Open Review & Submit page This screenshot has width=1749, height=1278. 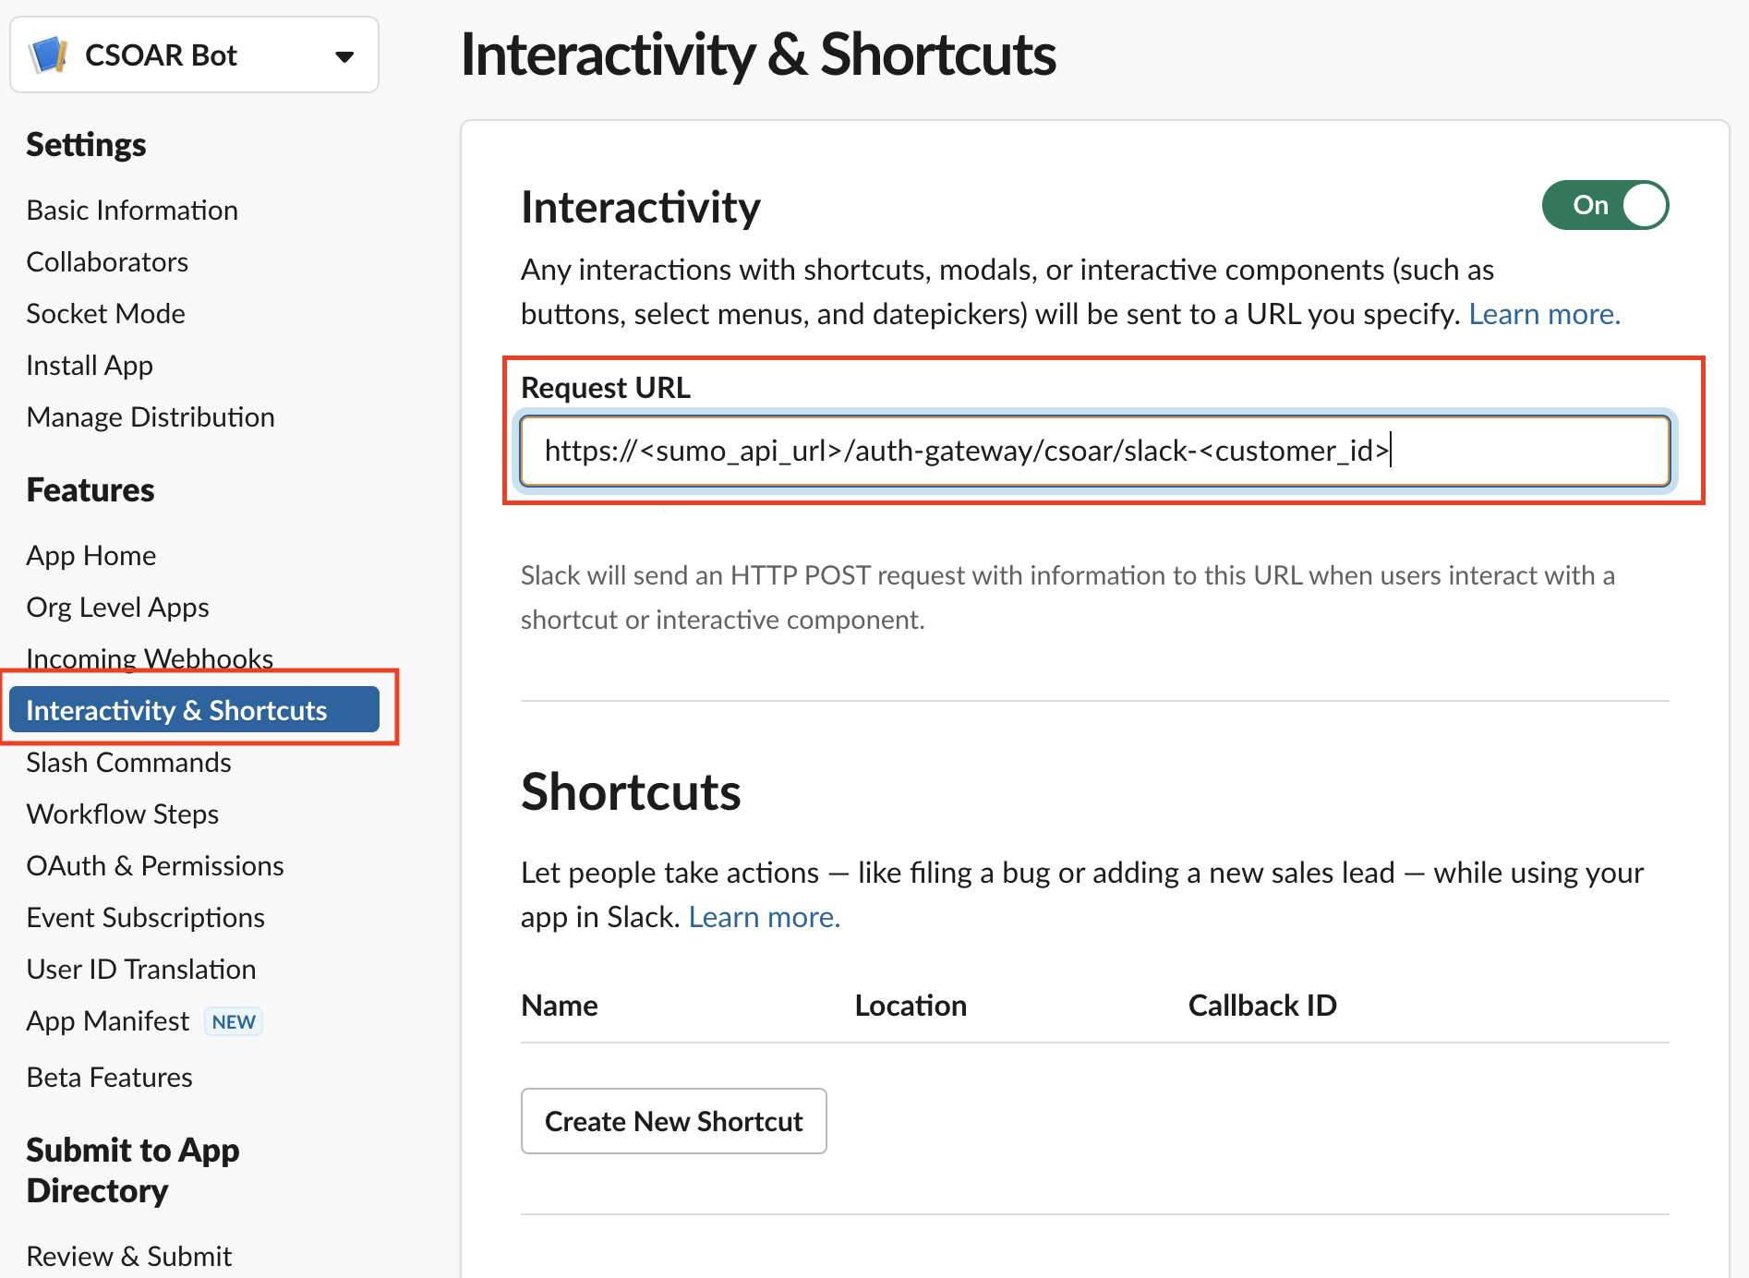(x=128, y=1256)
